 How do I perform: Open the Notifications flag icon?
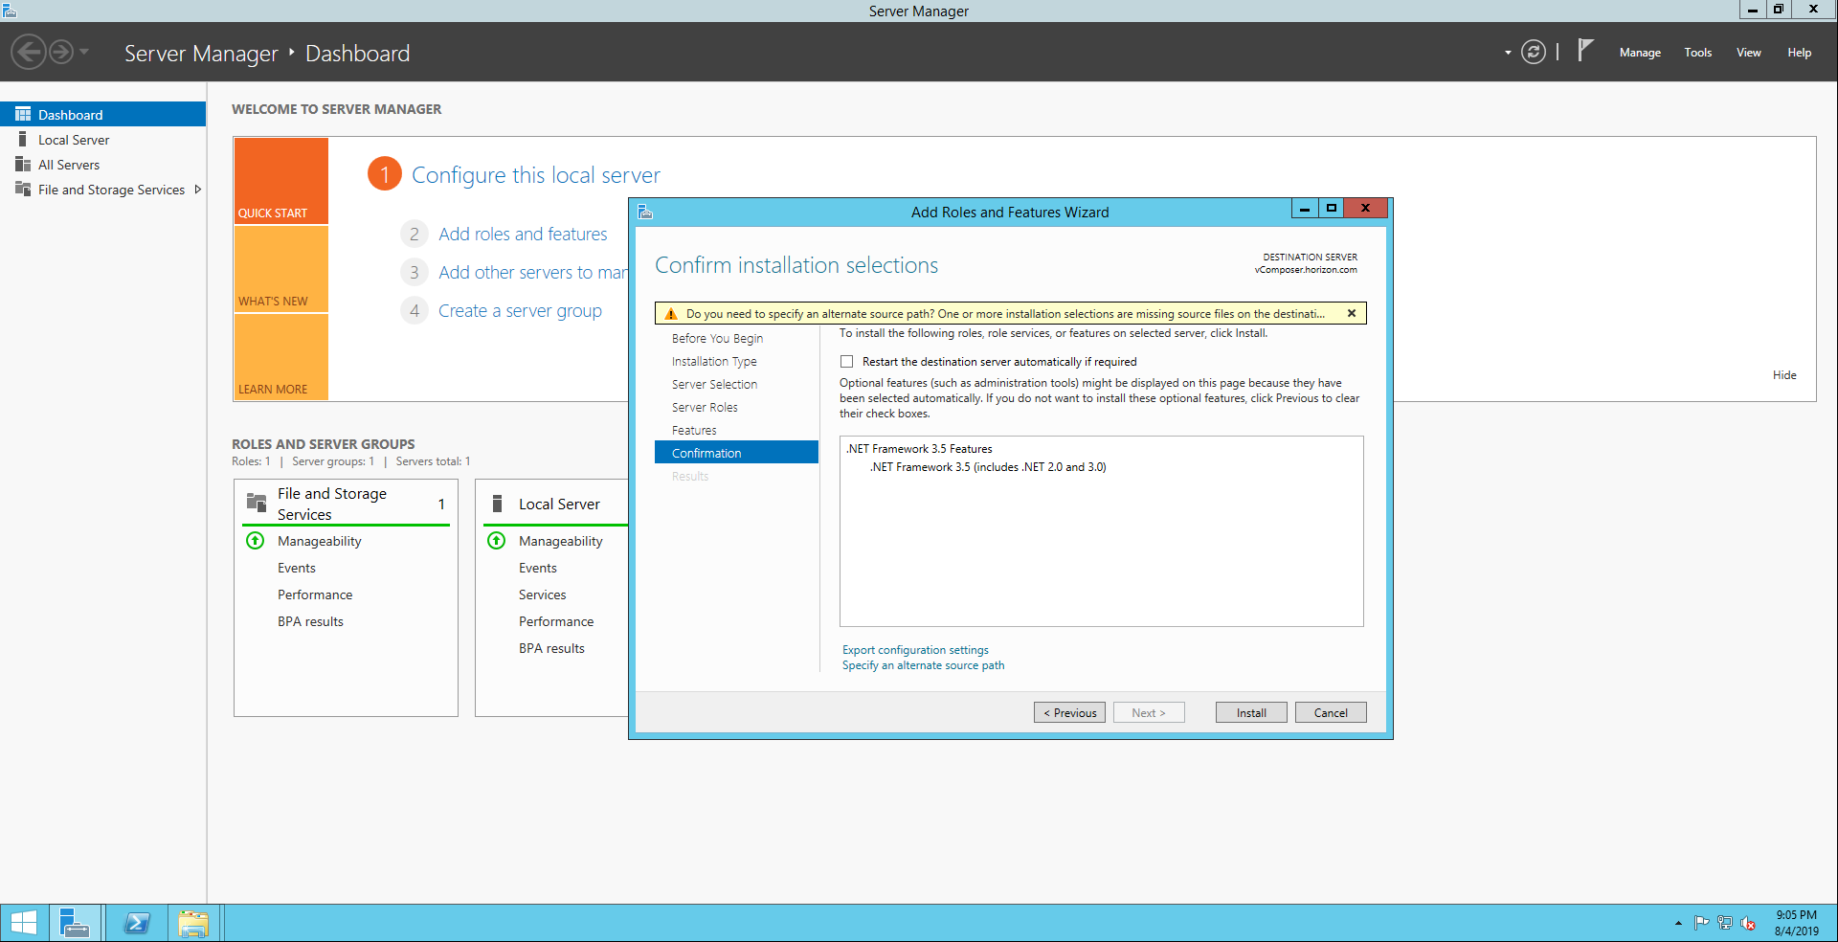tap(1585, 51)
